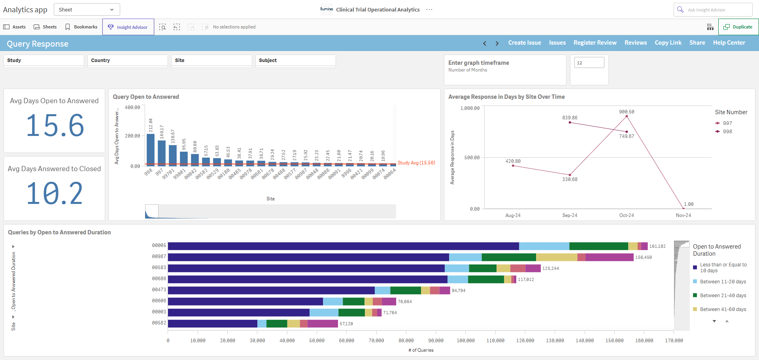The height and width of the screenshot is (360, 759).
Task: Go to previous sheet arrow
Action: coord(485,43)
